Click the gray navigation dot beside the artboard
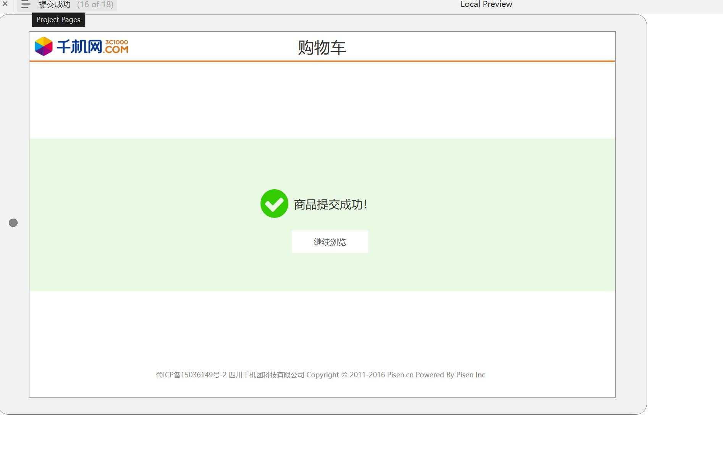 13,222
